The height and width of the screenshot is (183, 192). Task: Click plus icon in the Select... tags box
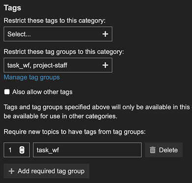pos(105,34)
